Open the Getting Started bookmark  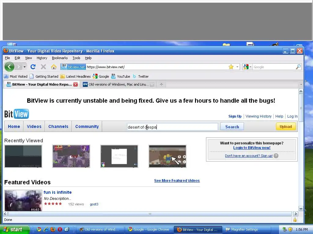44,76
